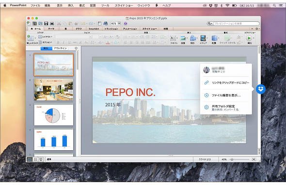Image resolution: width=286 pixels, height=185 pixels.
Task: Switch to presenter view icon in status bar
Action: (41, 159)
